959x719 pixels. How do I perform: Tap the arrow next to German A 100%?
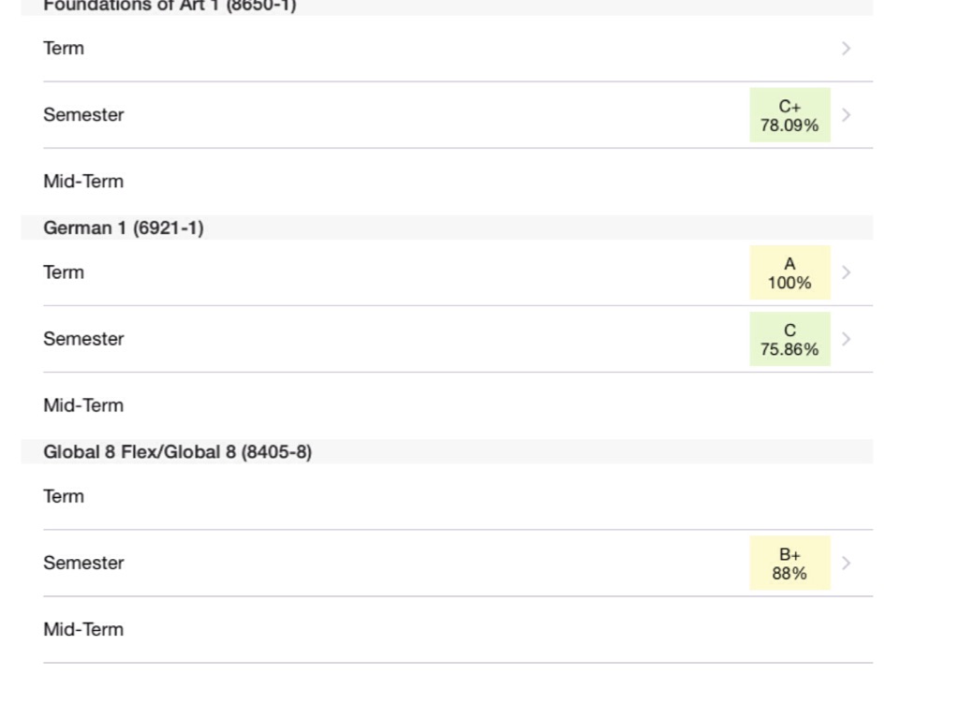[x=846, y=272]
